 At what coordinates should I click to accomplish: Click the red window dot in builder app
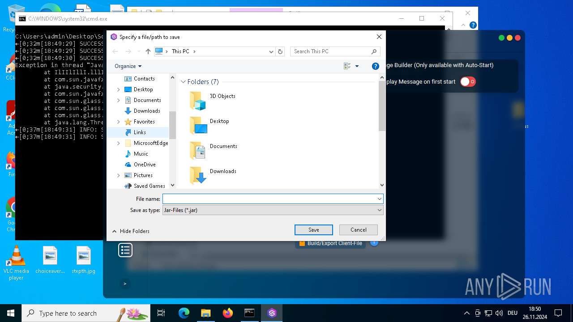pyautogui.click(x=518, y=38)
